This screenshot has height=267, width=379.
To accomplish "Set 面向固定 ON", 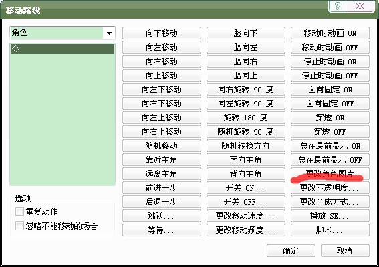I will click(x=330, y=89).
